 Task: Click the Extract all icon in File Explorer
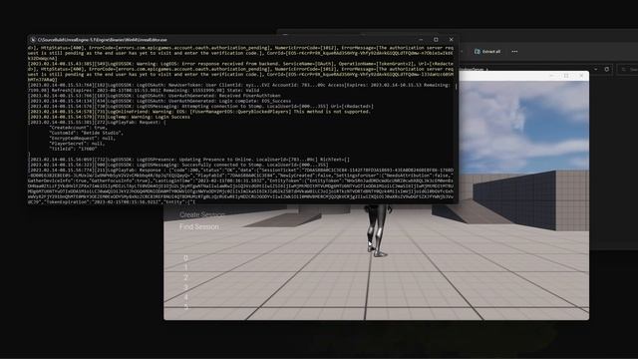(477, 52)
